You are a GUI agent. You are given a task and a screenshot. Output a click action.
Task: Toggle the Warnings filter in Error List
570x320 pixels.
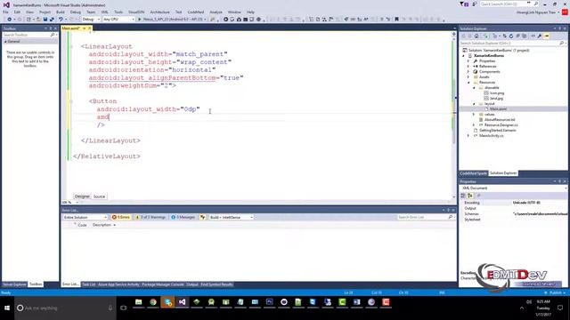click(151, 217)
